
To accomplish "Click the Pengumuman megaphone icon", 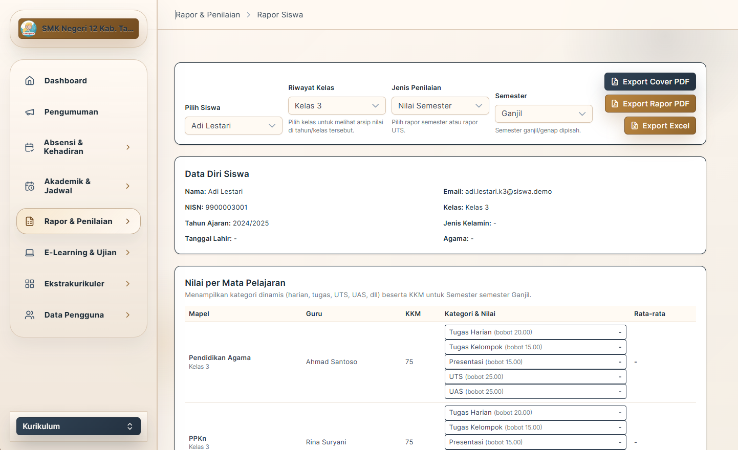I will click(x=30, y=112).
